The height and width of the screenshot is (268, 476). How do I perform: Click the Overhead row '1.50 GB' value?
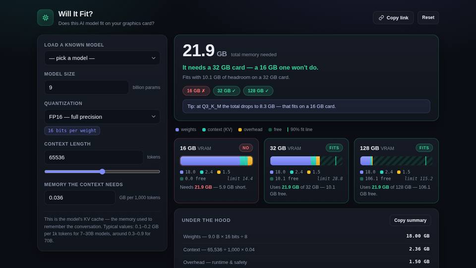pos(419,262)
